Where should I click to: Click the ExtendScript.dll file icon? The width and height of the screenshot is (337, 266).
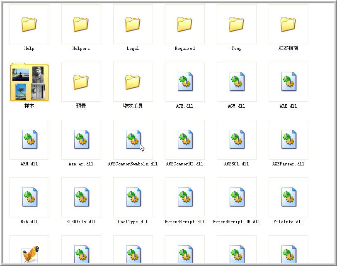pyautogui.click(x=185, y=197)
